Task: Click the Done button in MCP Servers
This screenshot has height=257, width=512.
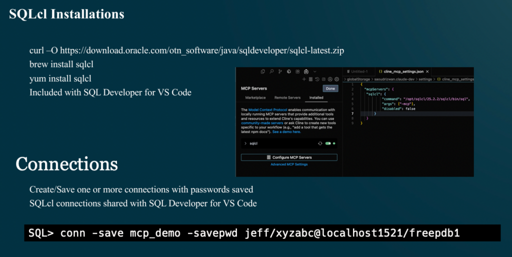Action: point(330,88)
